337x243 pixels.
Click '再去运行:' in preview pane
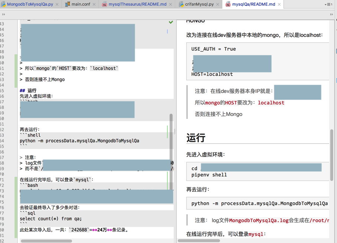coord(198,189)
